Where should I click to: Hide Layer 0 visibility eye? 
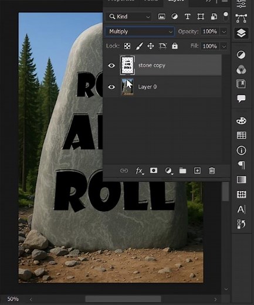point(111,87)
